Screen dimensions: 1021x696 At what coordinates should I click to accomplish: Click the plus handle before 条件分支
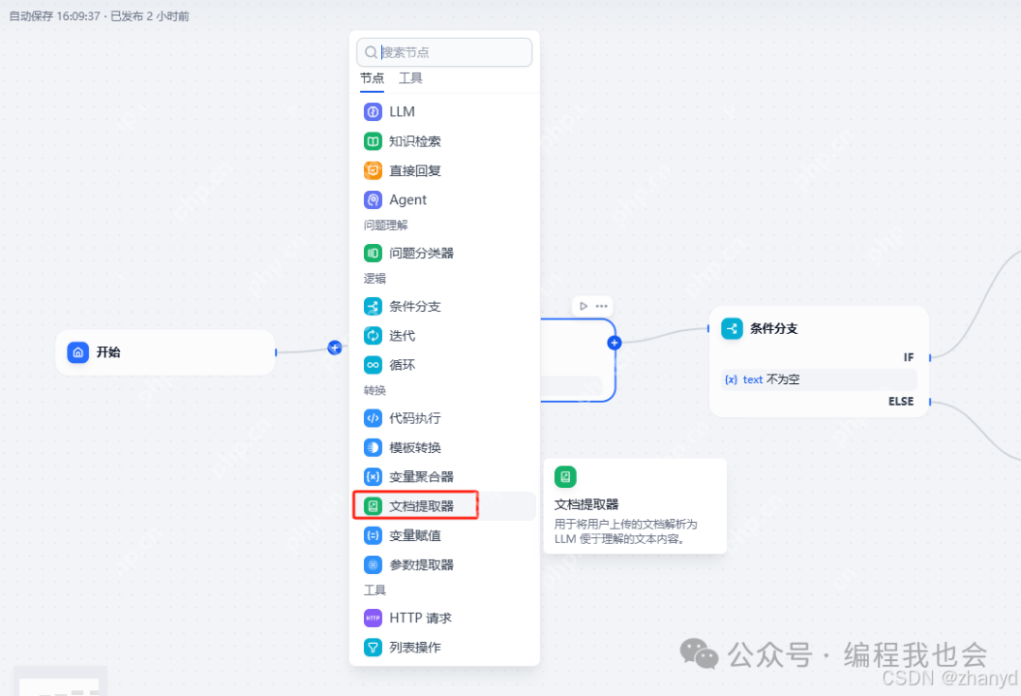pos(614,343)
